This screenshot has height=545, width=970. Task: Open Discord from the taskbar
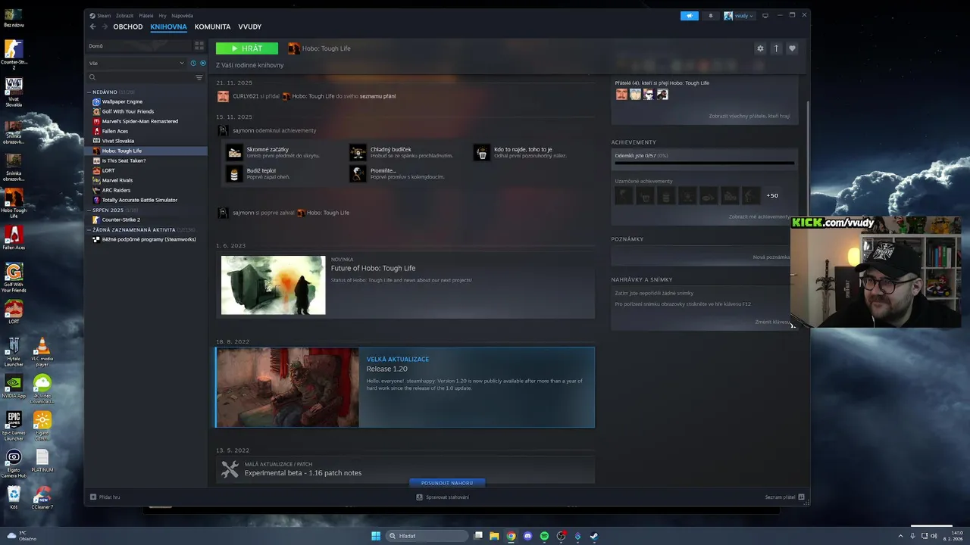[527, 536]
